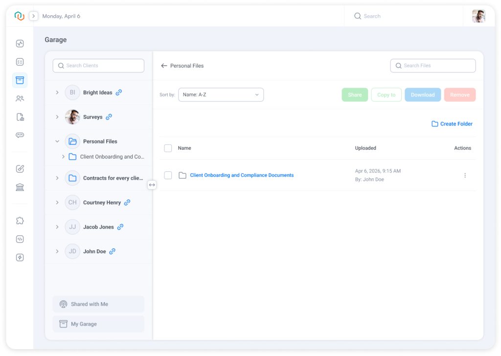The height and width of the screenshot is (356, 501).
Task: Open the edit note sidebar icon
Action: point(20,168)
